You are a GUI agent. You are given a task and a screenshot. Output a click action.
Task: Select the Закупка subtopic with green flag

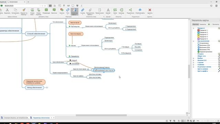(73, 45)
